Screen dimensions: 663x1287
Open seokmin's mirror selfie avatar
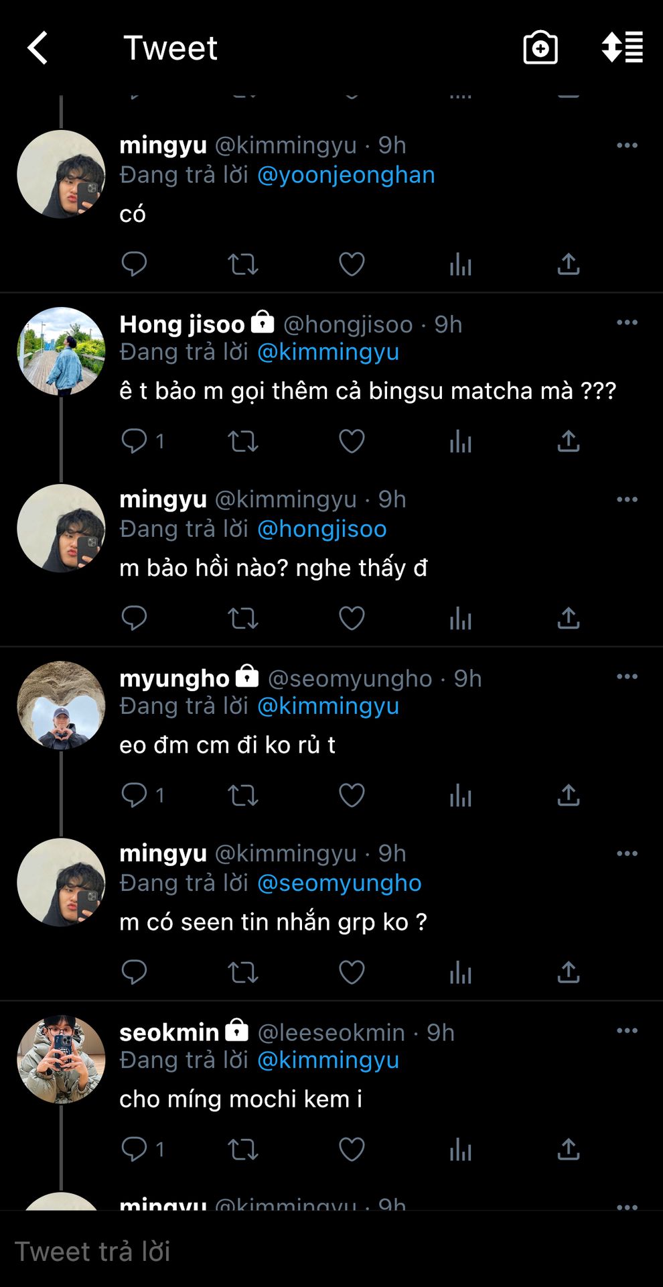[61, 1059]
